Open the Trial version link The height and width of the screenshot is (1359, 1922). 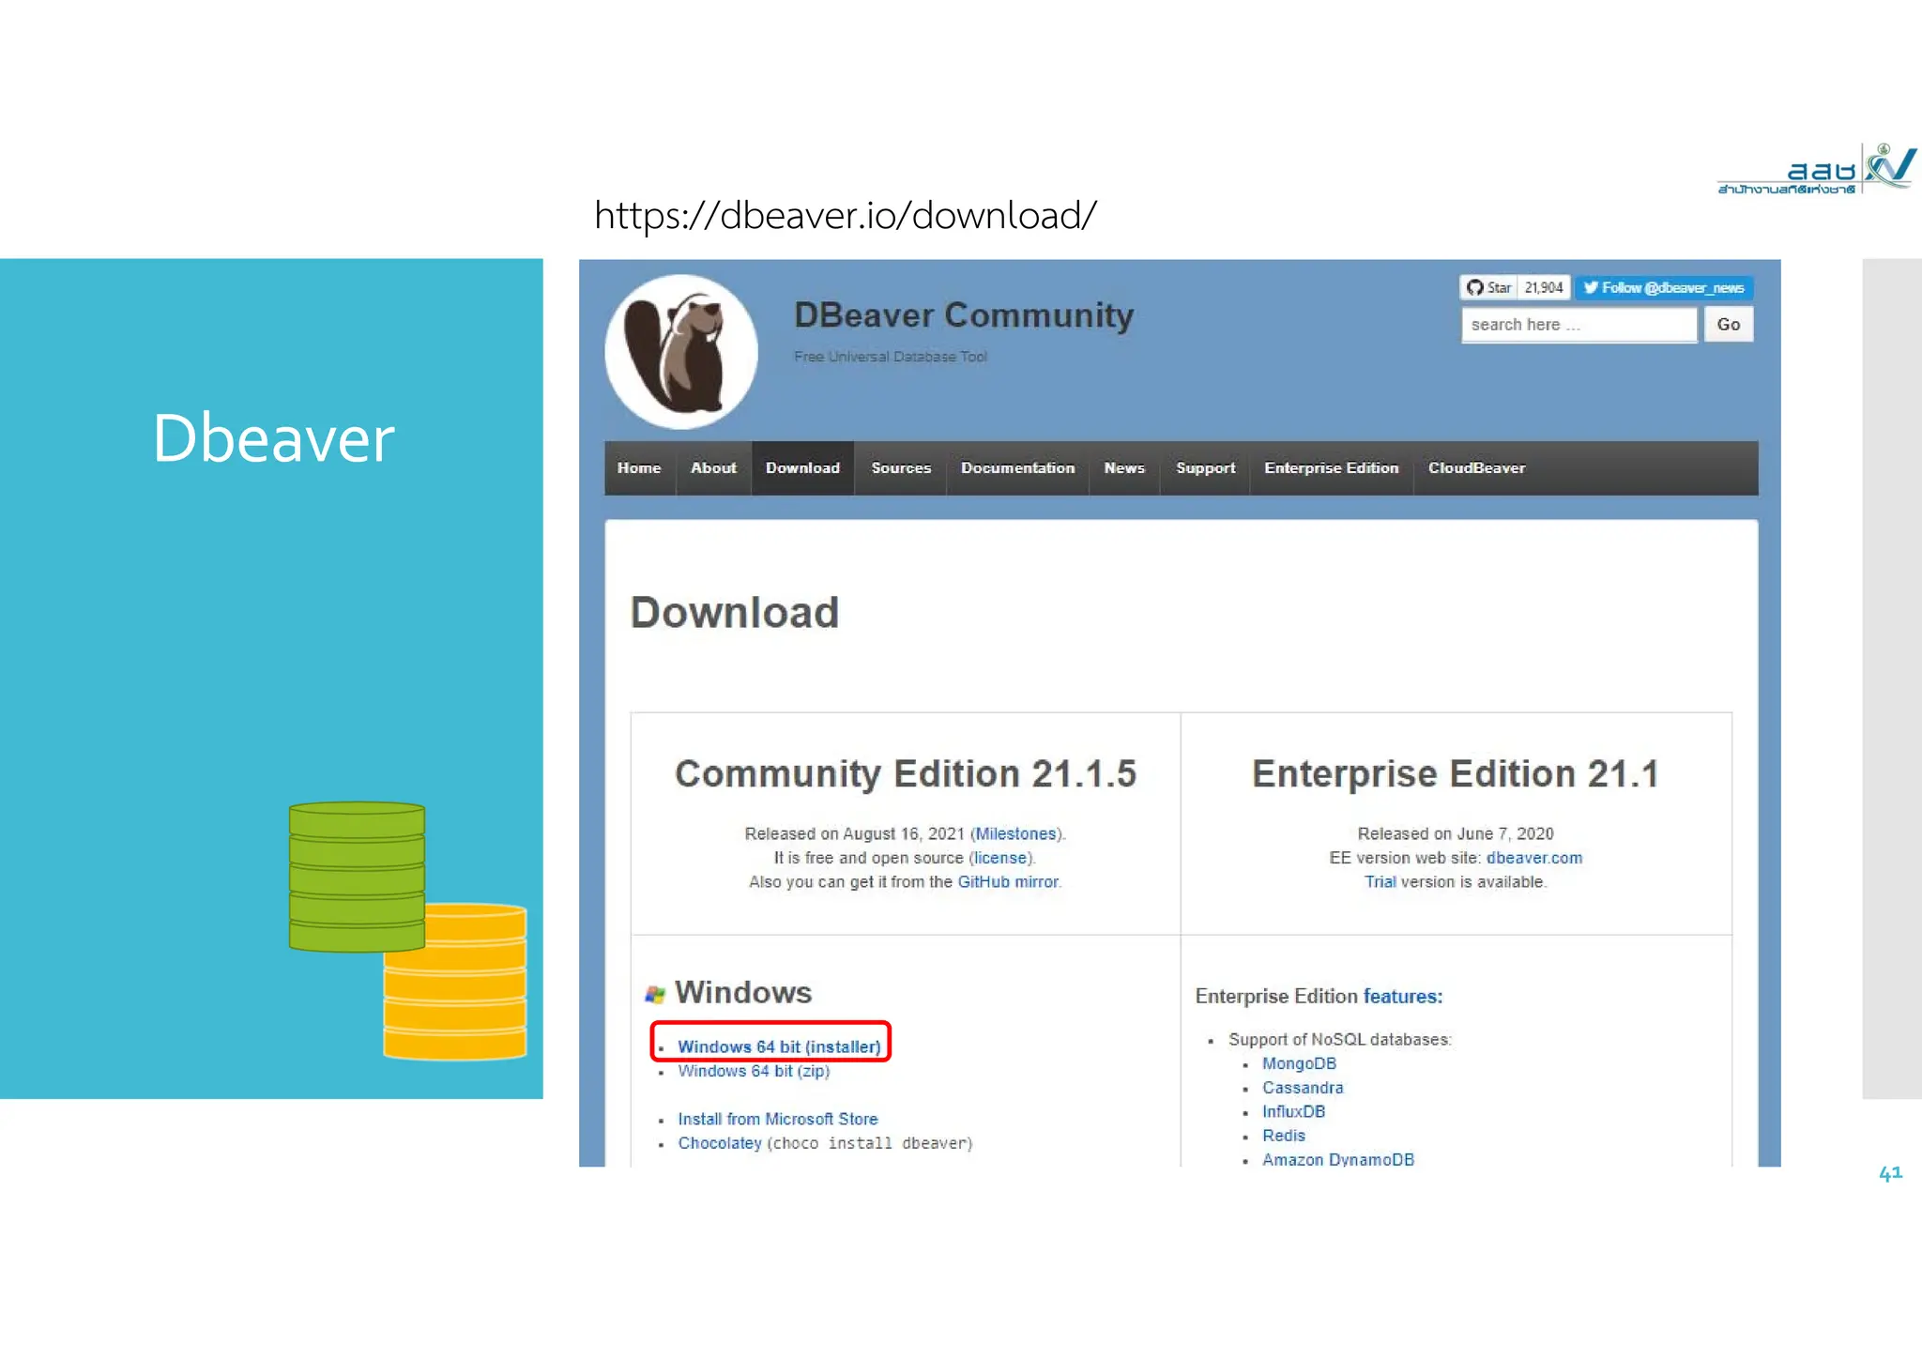(1380, 882)
